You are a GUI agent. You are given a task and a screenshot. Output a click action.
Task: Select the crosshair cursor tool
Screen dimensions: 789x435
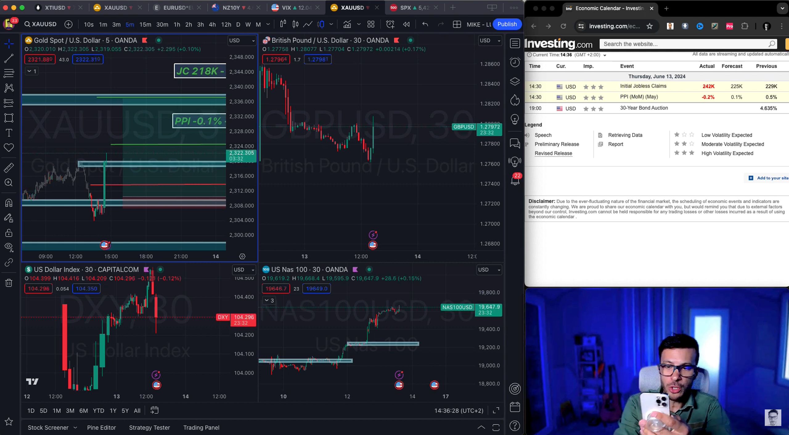coord(9,43)
